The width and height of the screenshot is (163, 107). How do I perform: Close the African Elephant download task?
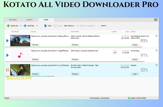pyautogui.click(x=156, y=36)
